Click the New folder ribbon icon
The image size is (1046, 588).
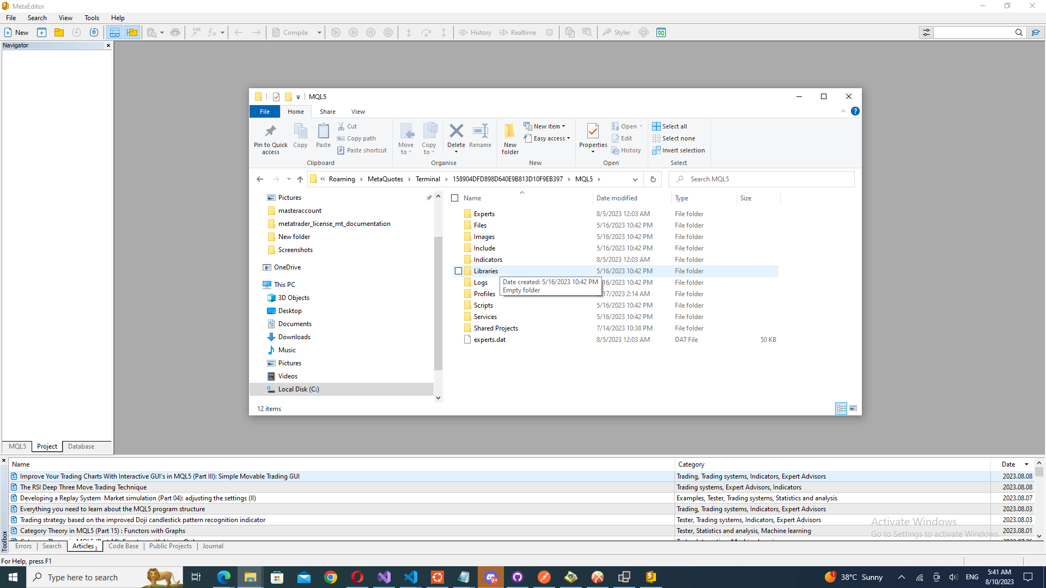[x=510, y=131]
